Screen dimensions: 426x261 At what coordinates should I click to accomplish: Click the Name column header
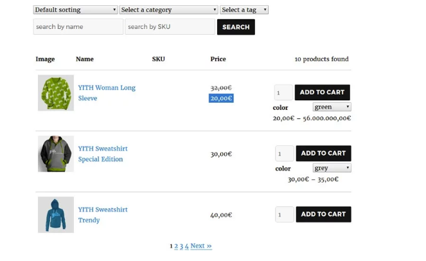click(x=85, y=59)
